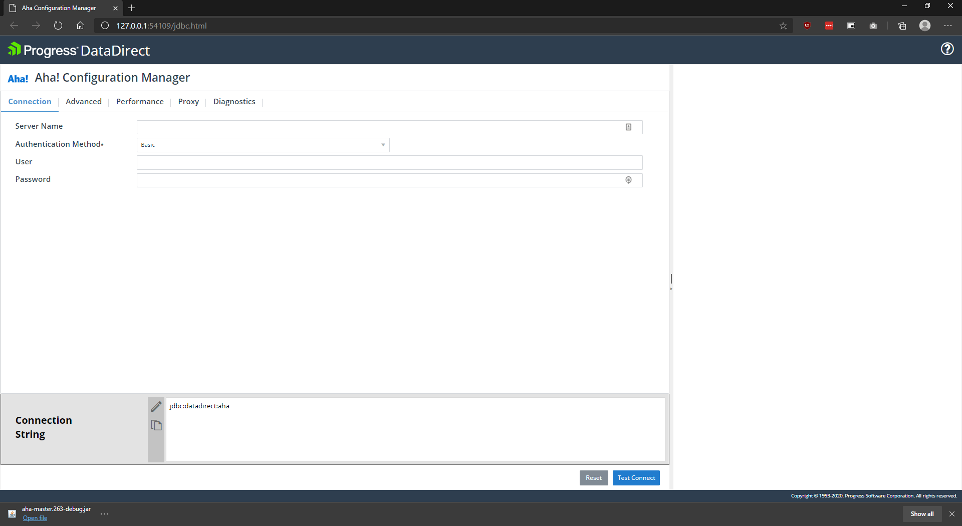
Task: Switch to the Connection tab
Action: click(30, 102)
